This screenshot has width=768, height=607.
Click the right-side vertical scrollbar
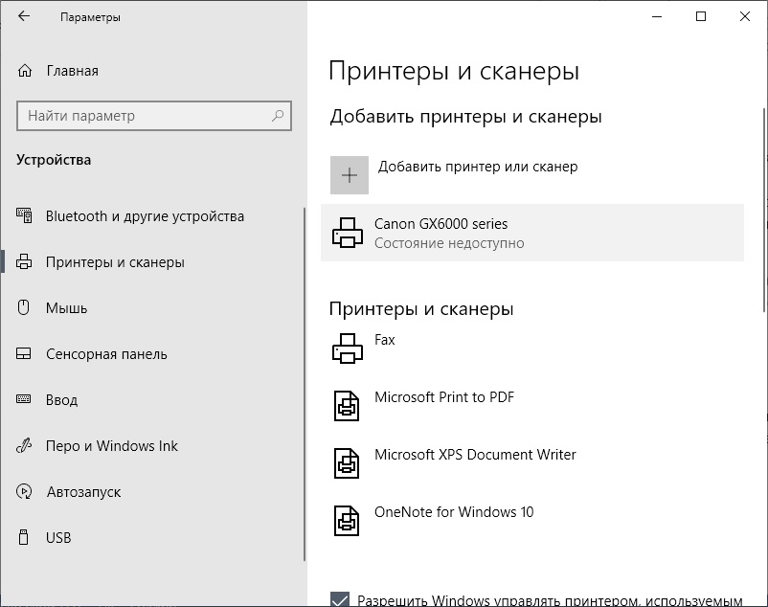(x=764, y=210)
